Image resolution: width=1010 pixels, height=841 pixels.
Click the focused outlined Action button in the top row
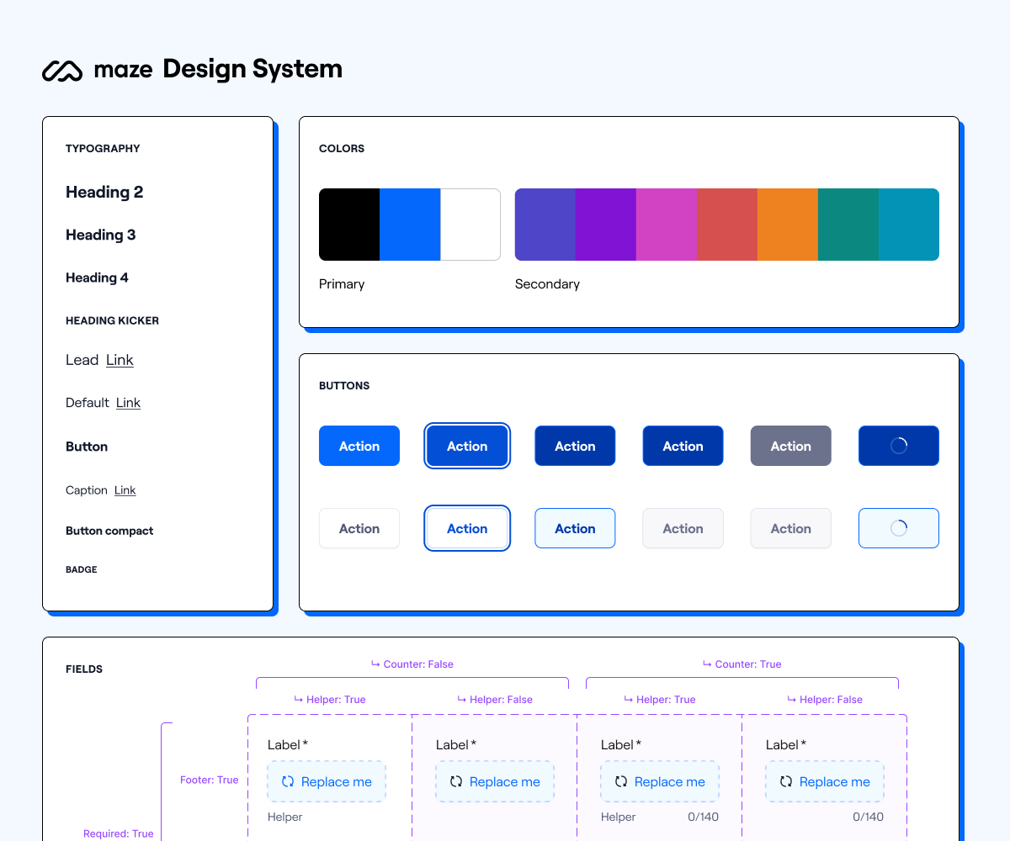(x=467, y=445)
